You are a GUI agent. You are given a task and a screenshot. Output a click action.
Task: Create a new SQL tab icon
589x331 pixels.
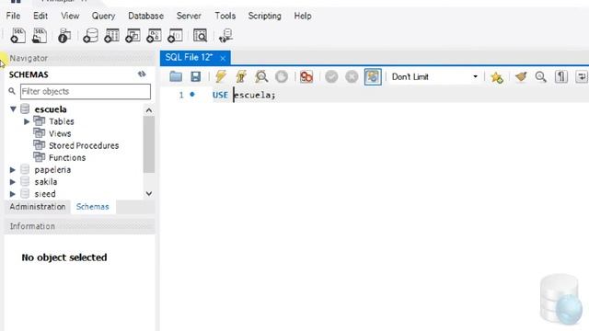(17, 36)
